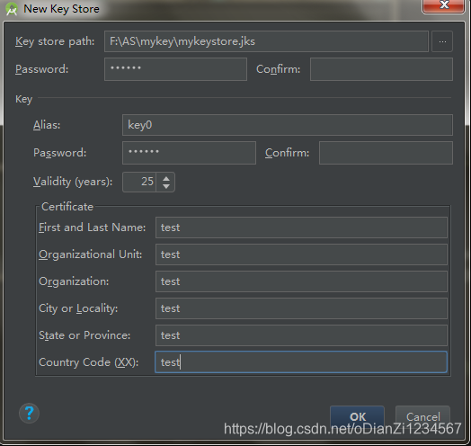This screenshot has width=471, height=446.
Task: Focus the City or Locality field
Action: (x=301, y=308)
